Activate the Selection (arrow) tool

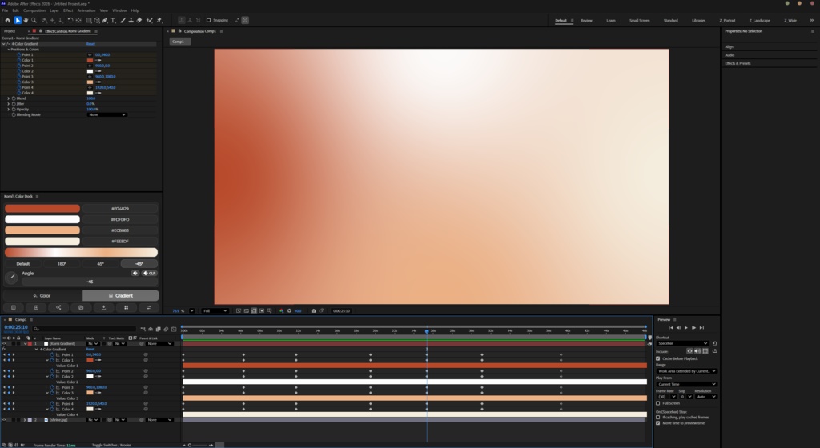(18, 20)
